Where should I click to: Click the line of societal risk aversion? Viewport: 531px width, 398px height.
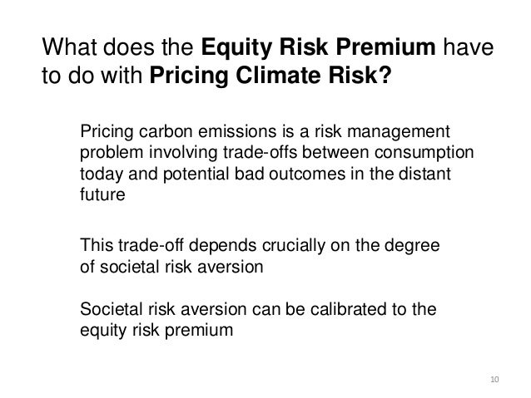coord(171,267)
